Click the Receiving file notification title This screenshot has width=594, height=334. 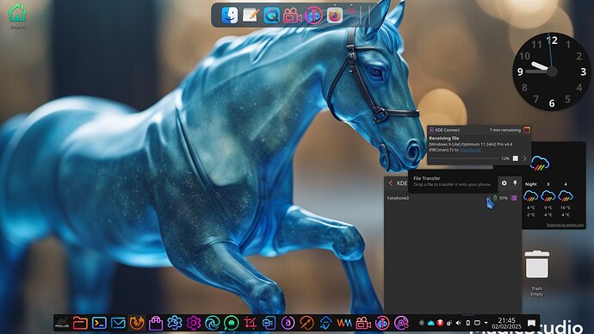tap(444, 139)
